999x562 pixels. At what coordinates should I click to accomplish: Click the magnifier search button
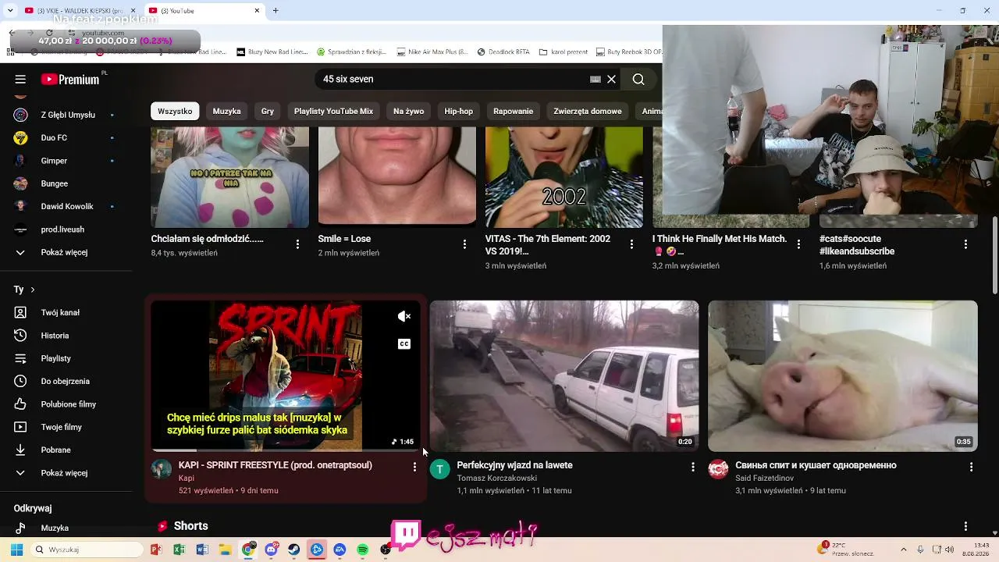(638, 79)
